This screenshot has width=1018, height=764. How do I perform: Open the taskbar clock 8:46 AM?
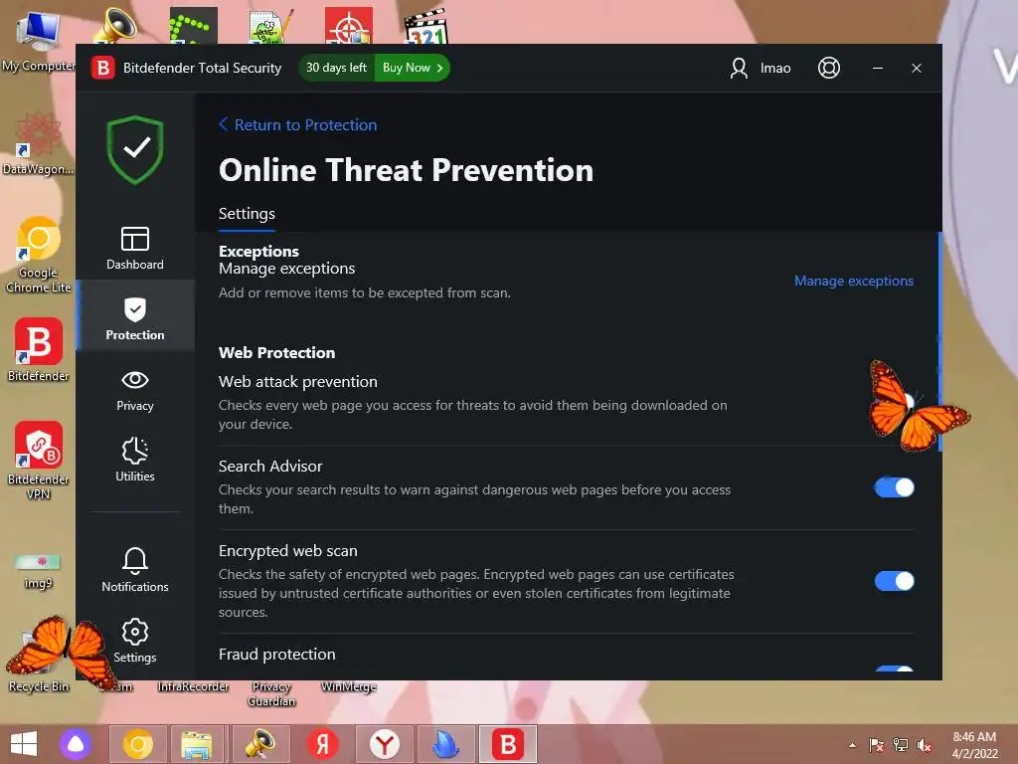[x=974, y=745]
